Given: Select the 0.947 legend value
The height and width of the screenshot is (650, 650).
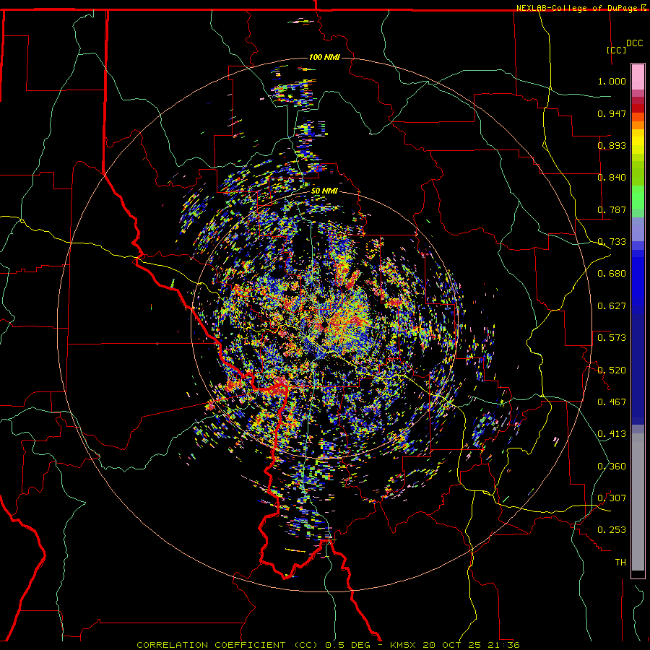Looking at the screenshot, I should click(x=612, y=113).
